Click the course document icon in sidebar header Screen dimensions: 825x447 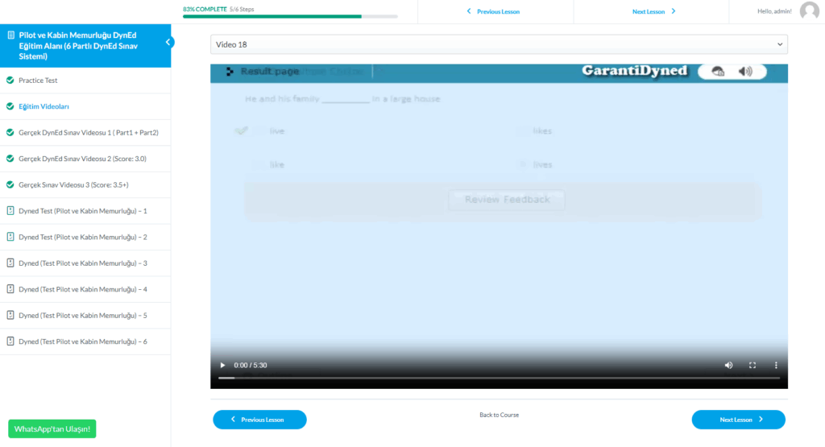[10, 35]
